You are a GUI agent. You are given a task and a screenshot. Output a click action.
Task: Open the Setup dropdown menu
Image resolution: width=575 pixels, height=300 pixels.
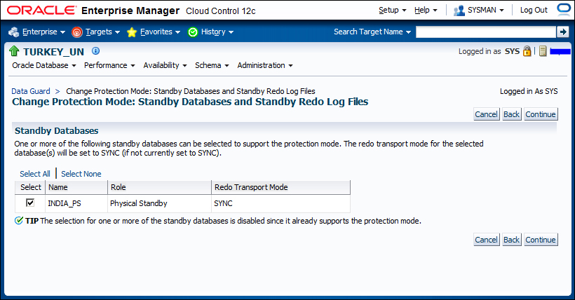[x=393, y=10]
